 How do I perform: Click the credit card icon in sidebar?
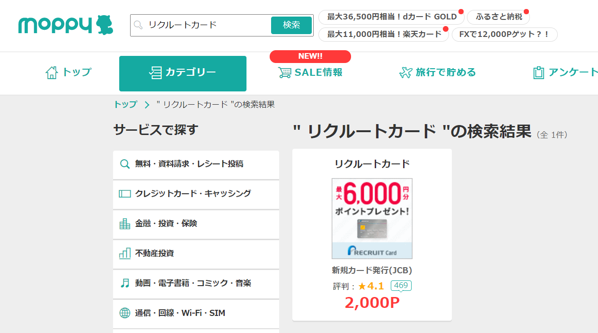[125, 194]
